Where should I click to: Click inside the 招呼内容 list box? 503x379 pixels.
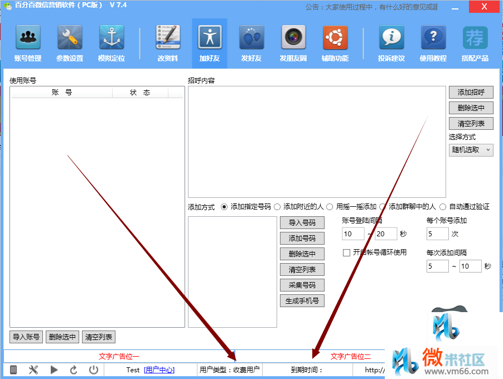coord(317,142)
